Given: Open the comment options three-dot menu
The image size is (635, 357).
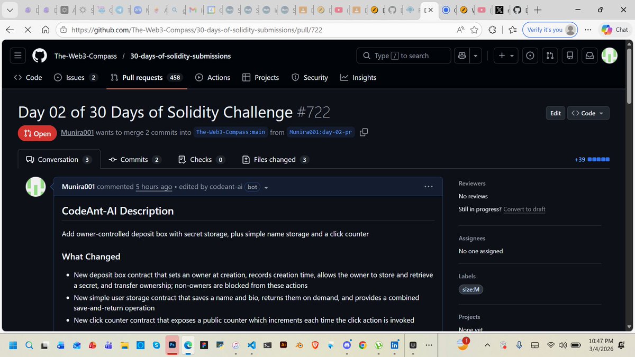Looking at the screenshot, I should coord(429,187).
